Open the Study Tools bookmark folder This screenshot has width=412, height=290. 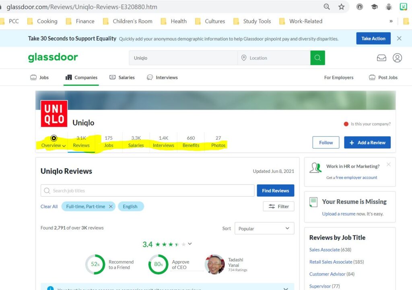252,21
